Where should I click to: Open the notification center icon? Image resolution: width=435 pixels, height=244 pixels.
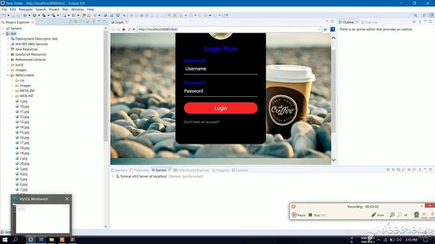[425, 239]
